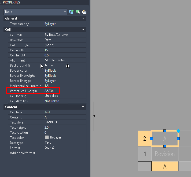191x177 pixels.
Task: Click the top blue grip of selected cell
Action: pos(165,131)
